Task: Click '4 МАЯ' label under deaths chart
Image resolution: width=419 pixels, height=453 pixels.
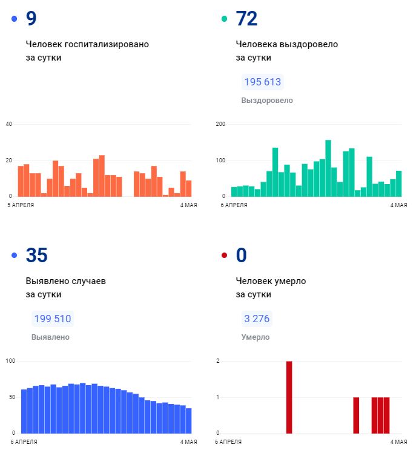Action: pyautogui.click(x=398, y=442)
